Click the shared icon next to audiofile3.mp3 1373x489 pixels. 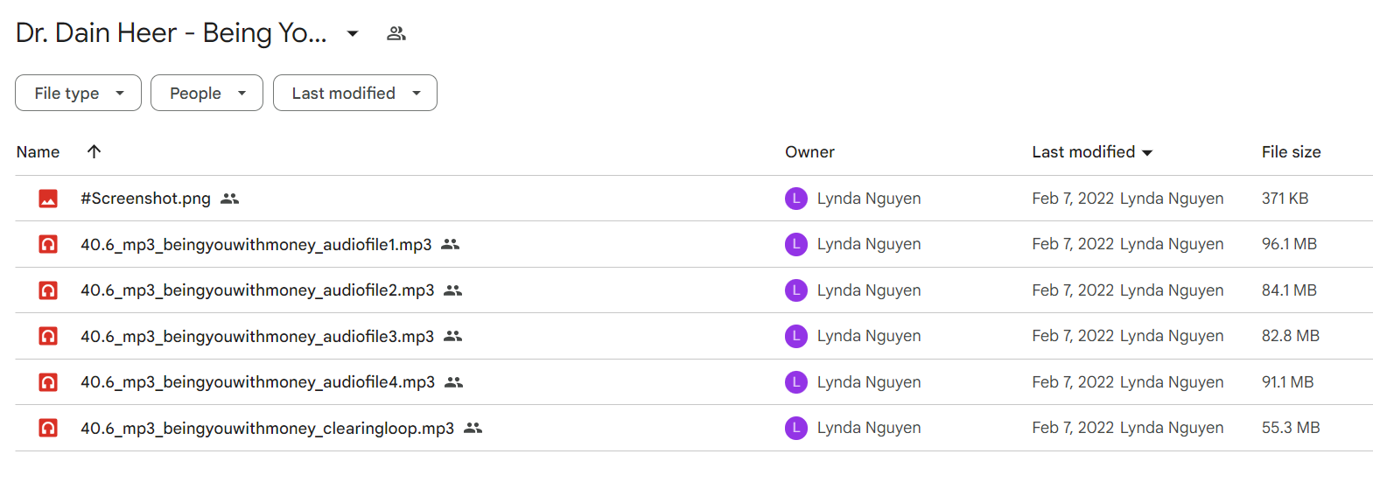[x=452, y=336]
